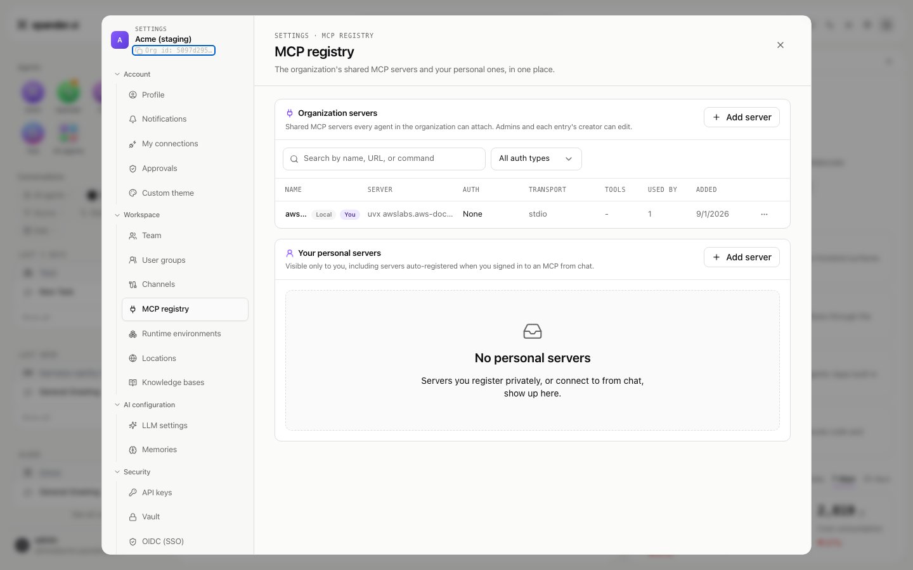Open Runtime environments settings

click(185, 334)
